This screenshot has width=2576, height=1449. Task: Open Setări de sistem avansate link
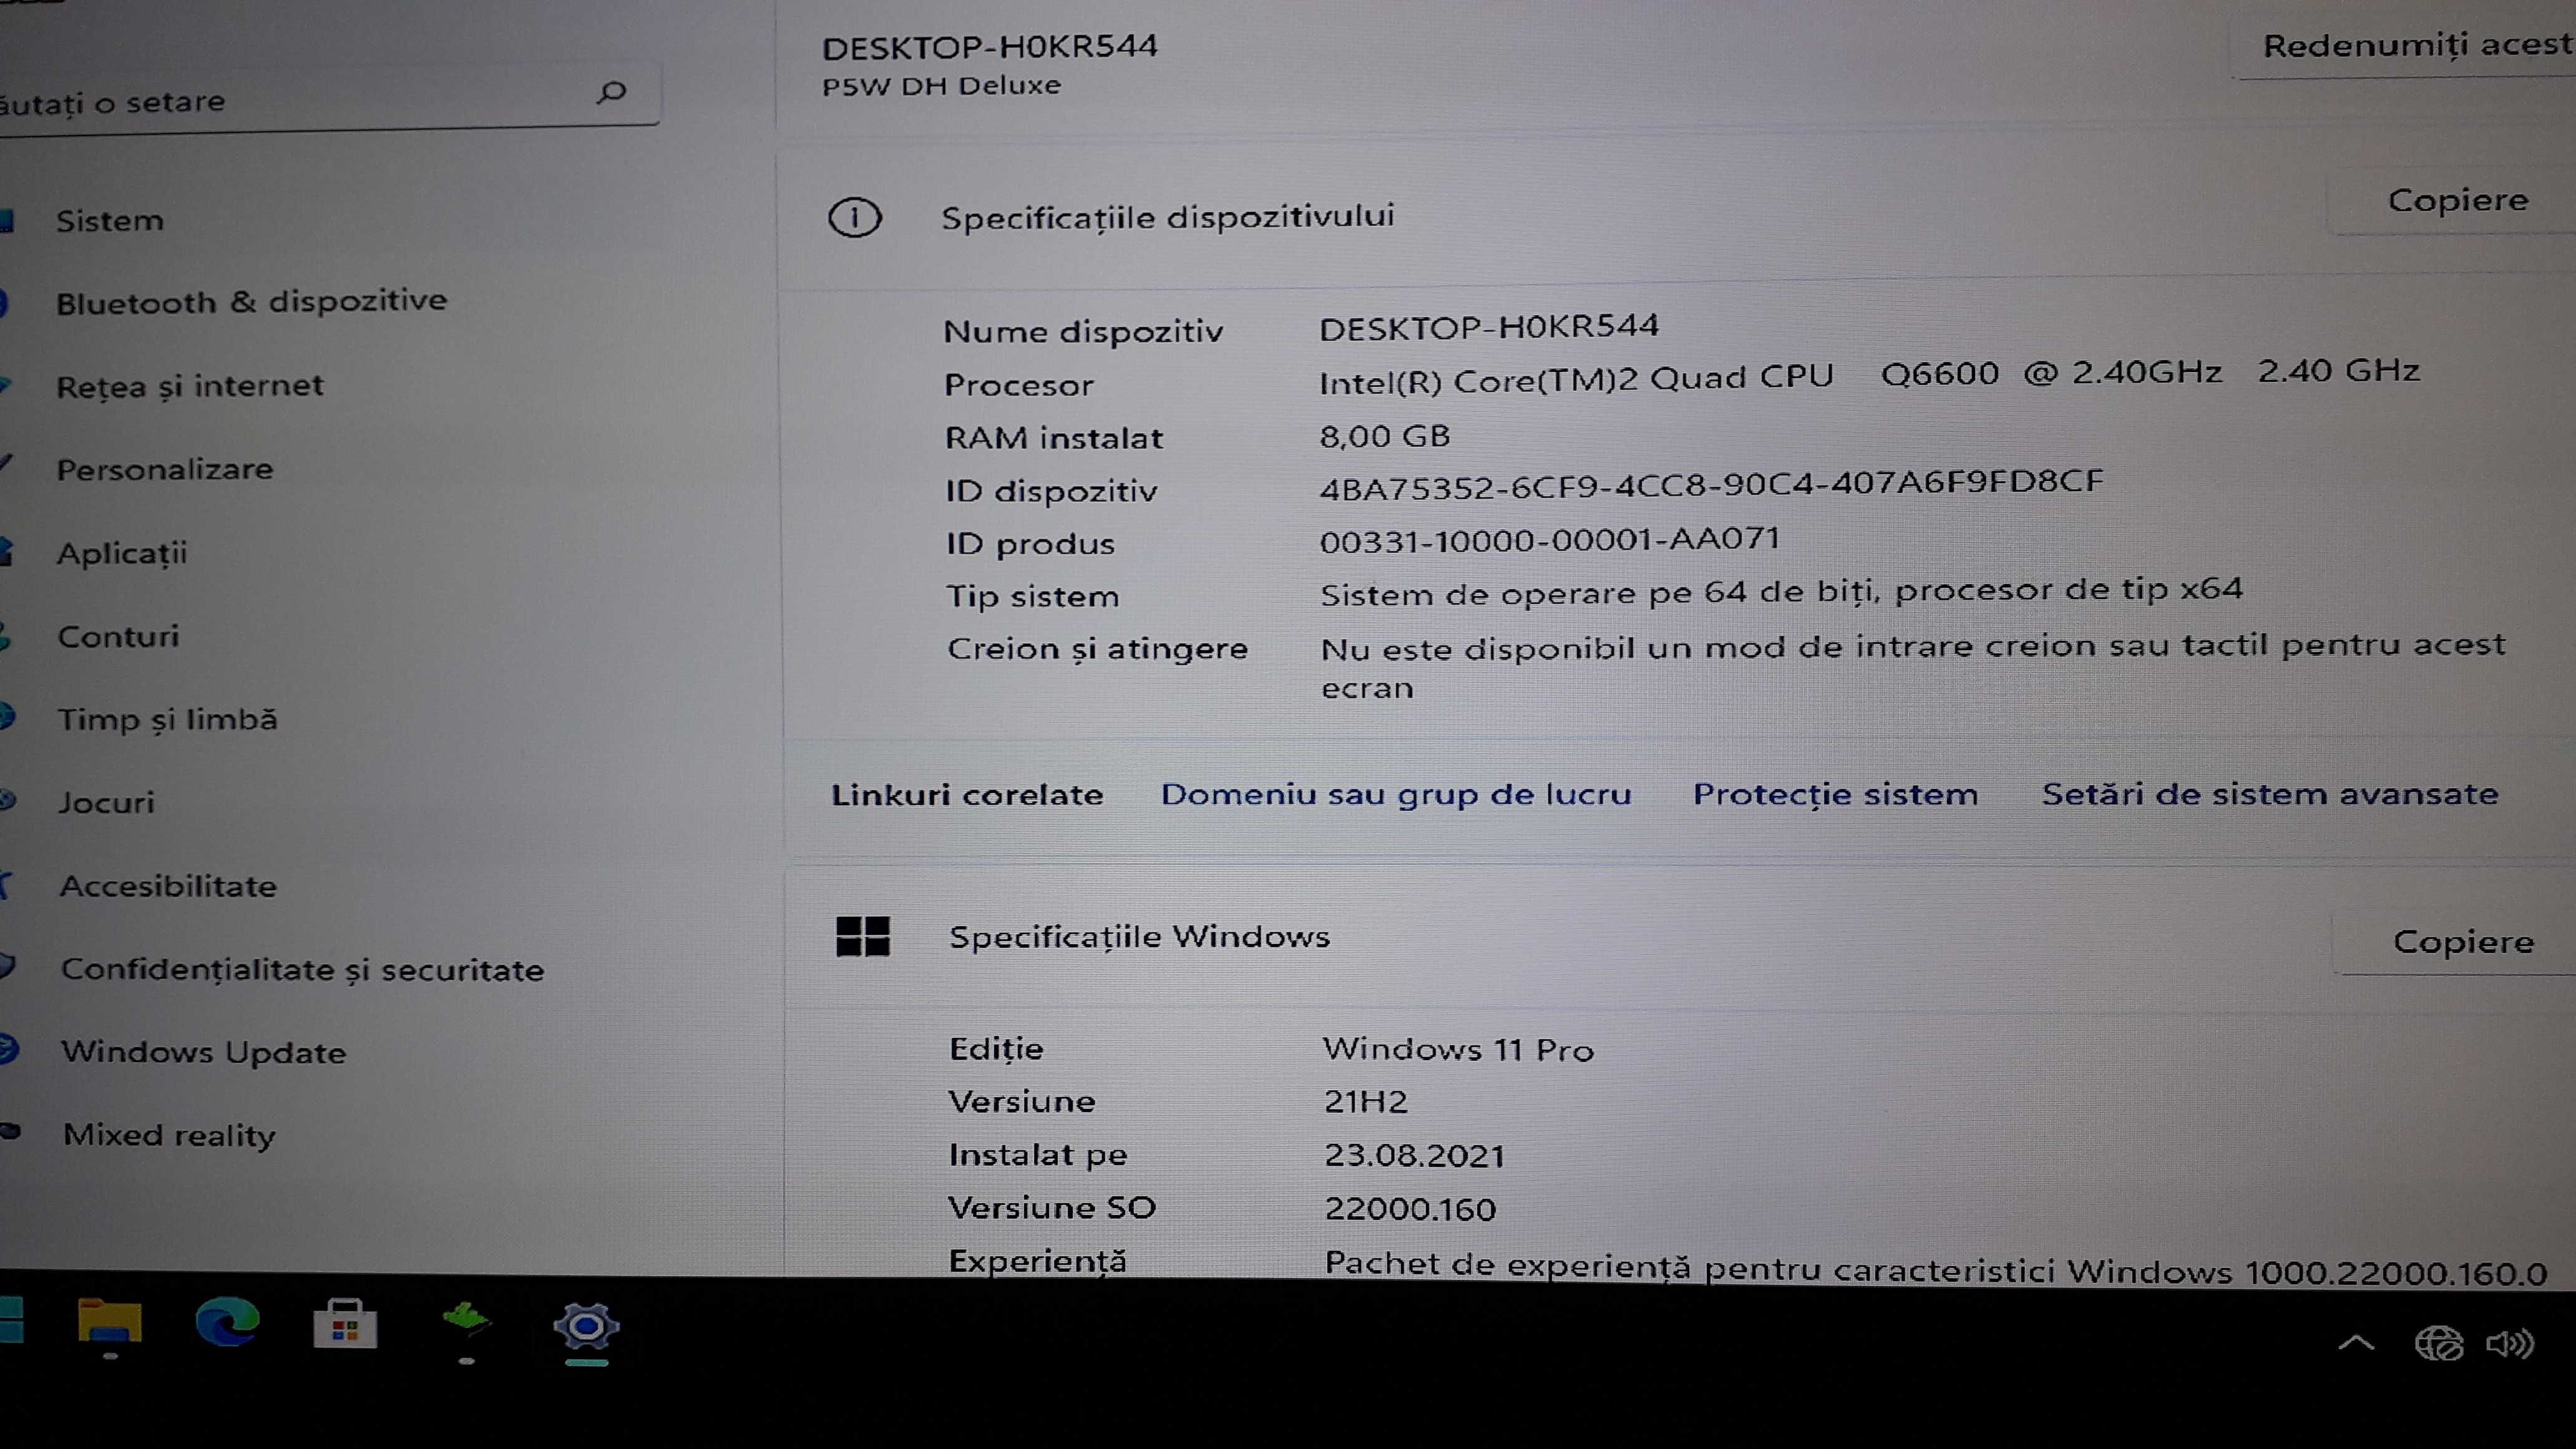click(2270, 794)
